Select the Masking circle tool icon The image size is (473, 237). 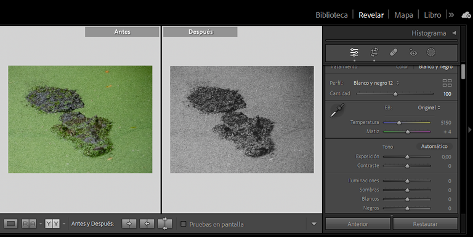pyautogui.click(x=431, y=52)
